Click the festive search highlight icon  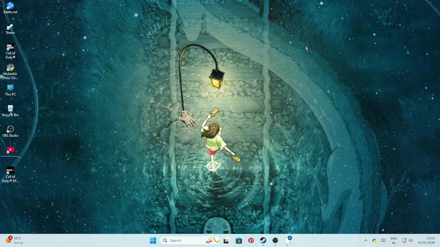212,240
